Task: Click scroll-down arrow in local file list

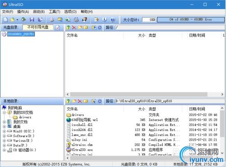Action: [x=222, y=153]
